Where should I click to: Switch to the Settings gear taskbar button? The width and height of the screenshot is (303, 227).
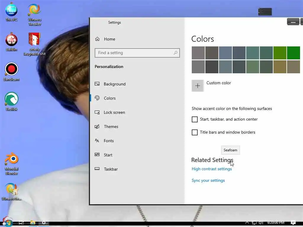44,223
